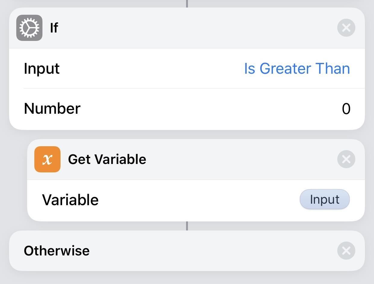The image size is (374, 284).
Task: Remove the If action with its X button
Action: tap(346, 28)
